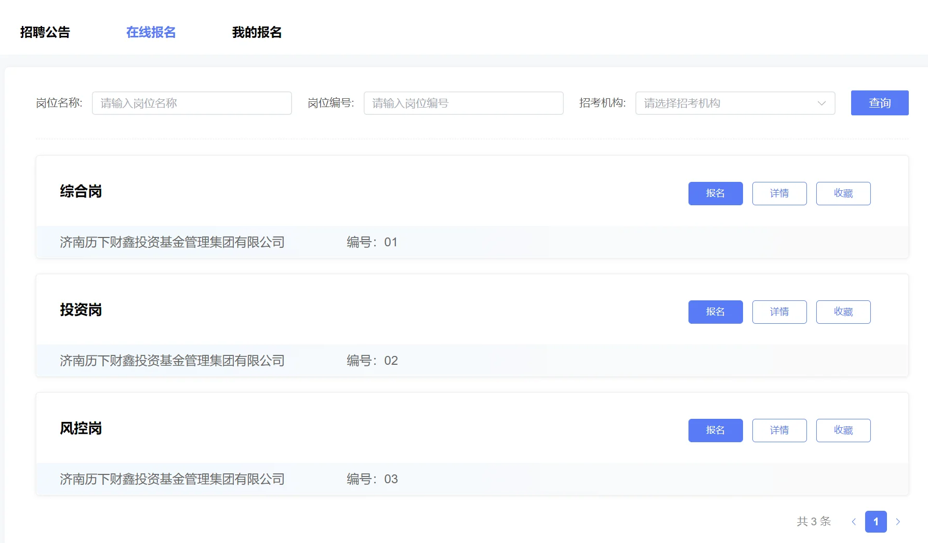Go to previous page arrow in pagination
Screen dimensions: 928x543
[854, 522]
